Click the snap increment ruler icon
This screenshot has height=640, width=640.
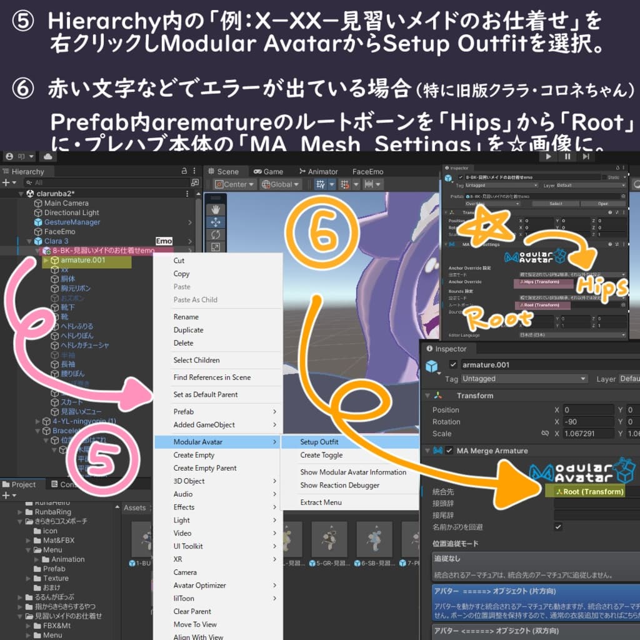pos(369,184)
